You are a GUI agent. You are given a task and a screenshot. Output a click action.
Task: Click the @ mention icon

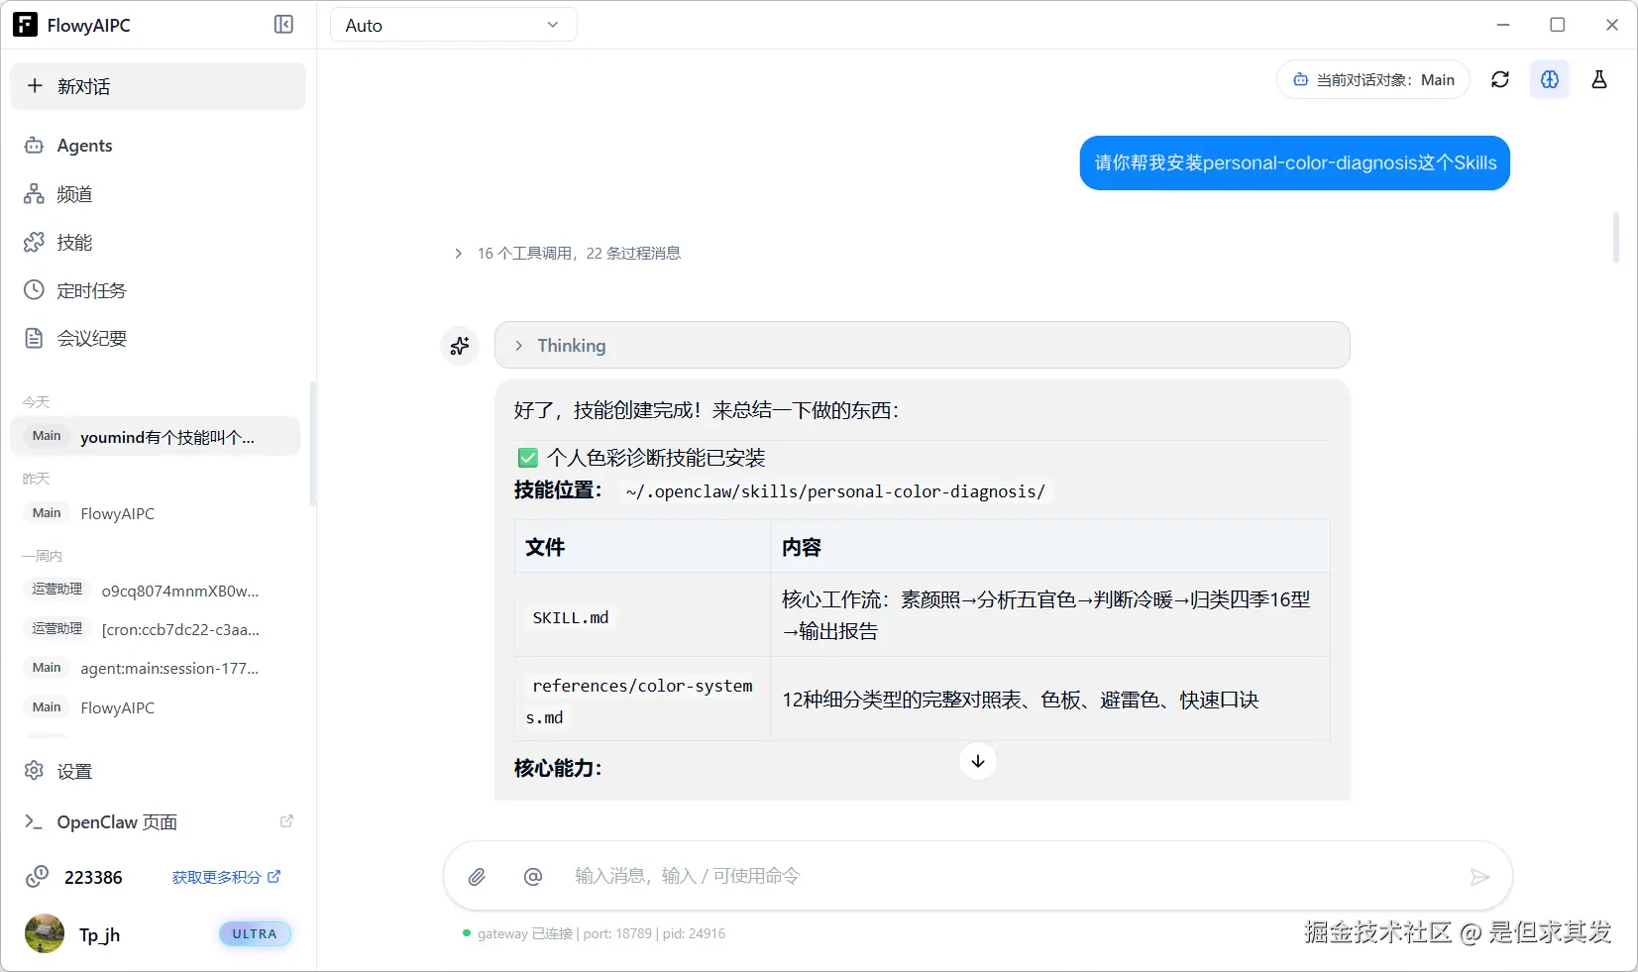pyautogui.click(x=533, y=877)
